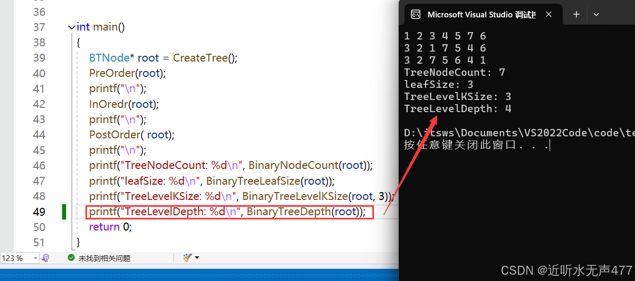The image size is (635, 281).
Task: Click the code cleanup broom icon
Action: (x=187, y=258)
